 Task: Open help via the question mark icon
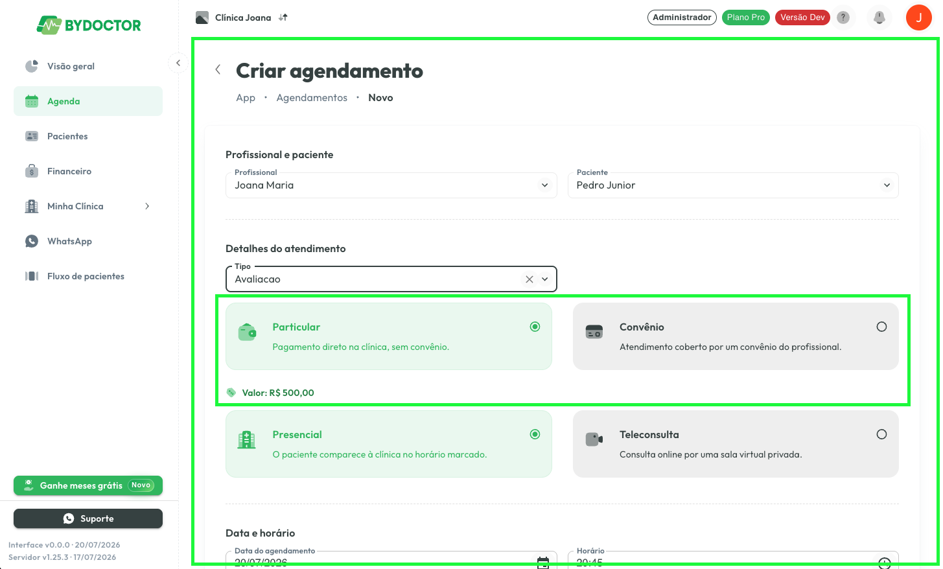pyautogui.click(x=843, y=17)
